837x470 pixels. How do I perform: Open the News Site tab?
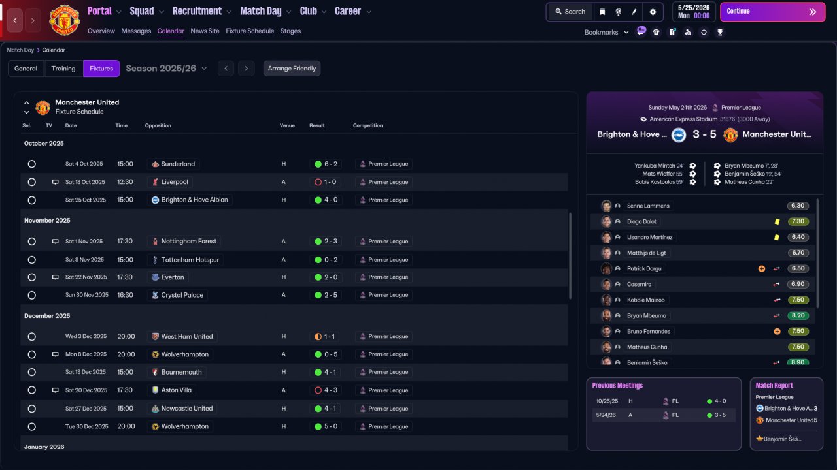[205, 31]
